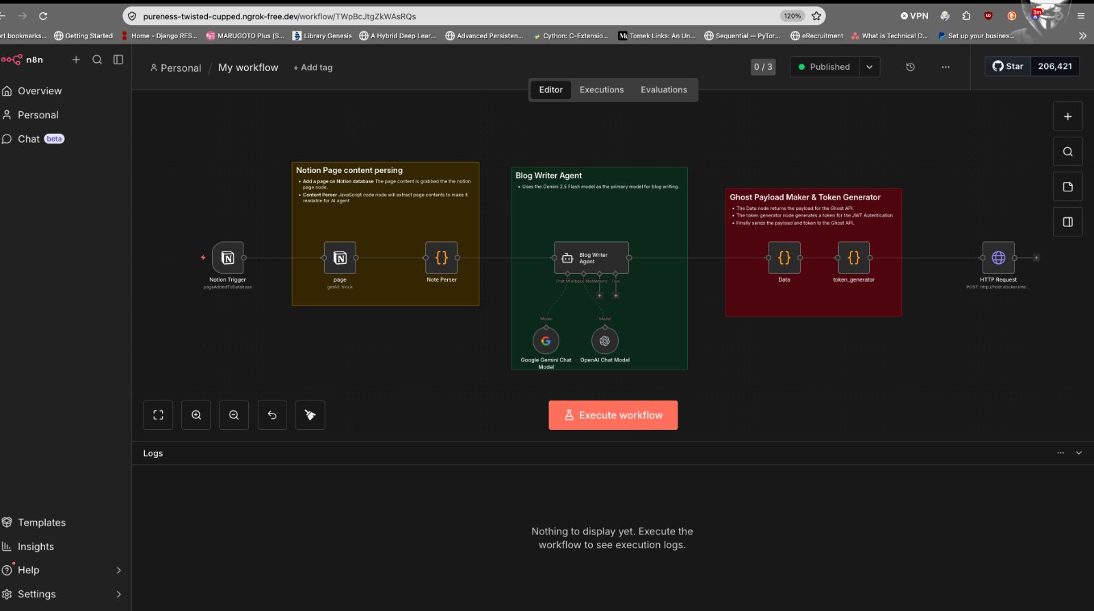Click the reset zoom arrow button
The image size is (1094, 611).
click(272, 415)
